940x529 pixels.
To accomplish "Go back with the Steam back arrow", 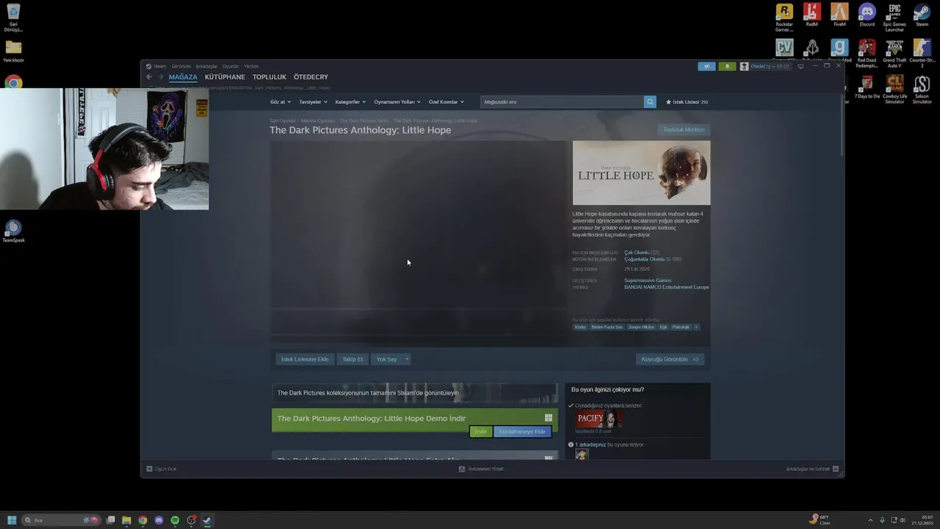I will coord(149,77).
